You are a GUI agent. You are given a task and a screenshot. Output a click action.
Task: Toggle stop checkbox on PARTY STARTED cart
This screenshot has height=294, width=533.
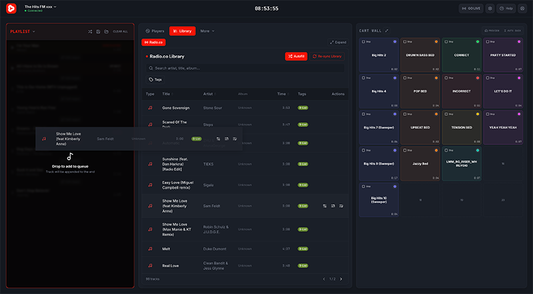pyautogui.click(x=488, y=42)
